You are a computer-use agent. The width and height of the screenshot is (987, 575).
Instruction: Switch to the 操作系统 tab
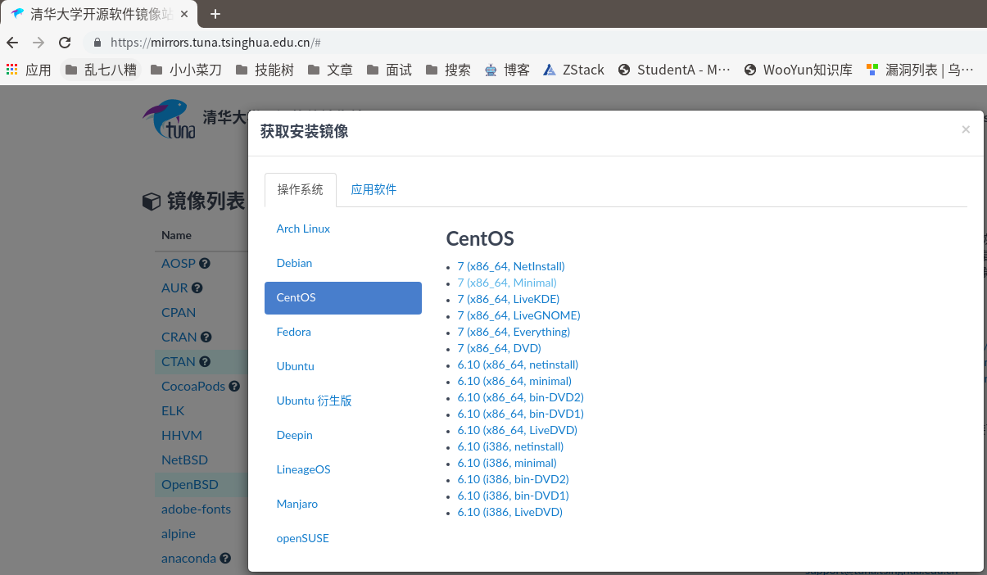tap(301, 189)
